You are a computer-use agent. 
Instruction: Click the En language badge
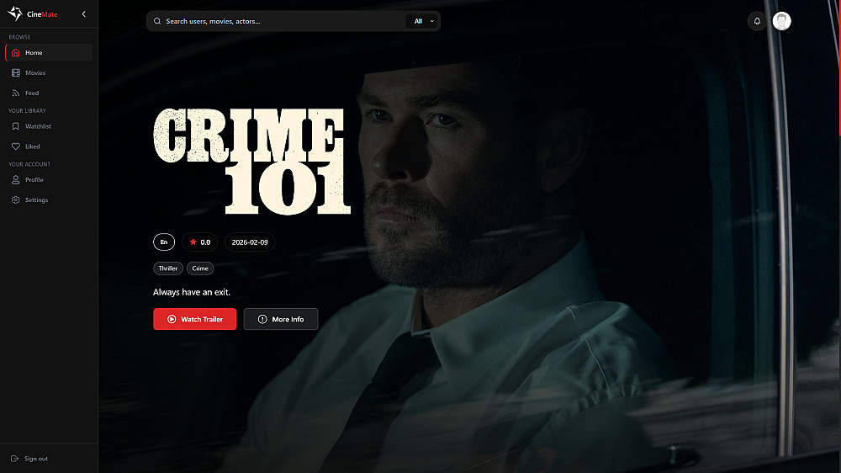(164, 242)
